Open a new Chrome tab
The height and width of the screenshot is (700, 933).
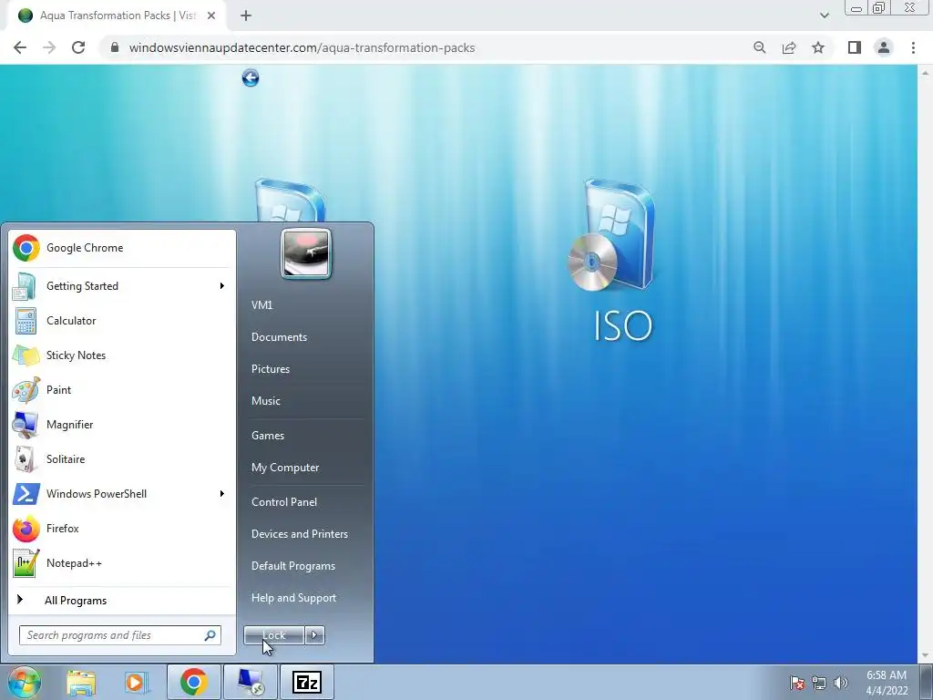(x=246, y=15)
